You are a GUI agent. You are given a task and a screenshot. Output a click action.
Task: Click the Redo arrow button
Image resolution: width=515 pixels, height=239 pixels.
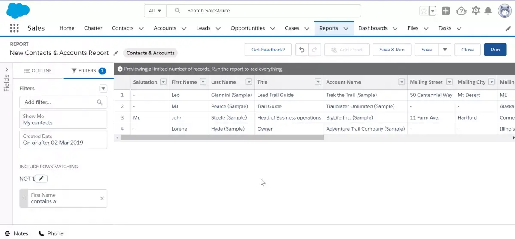315,50
